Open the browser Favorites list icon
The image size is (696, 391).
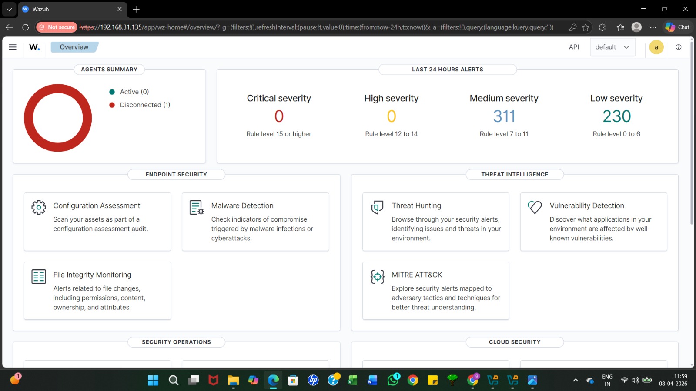click(x=620, y=27)
